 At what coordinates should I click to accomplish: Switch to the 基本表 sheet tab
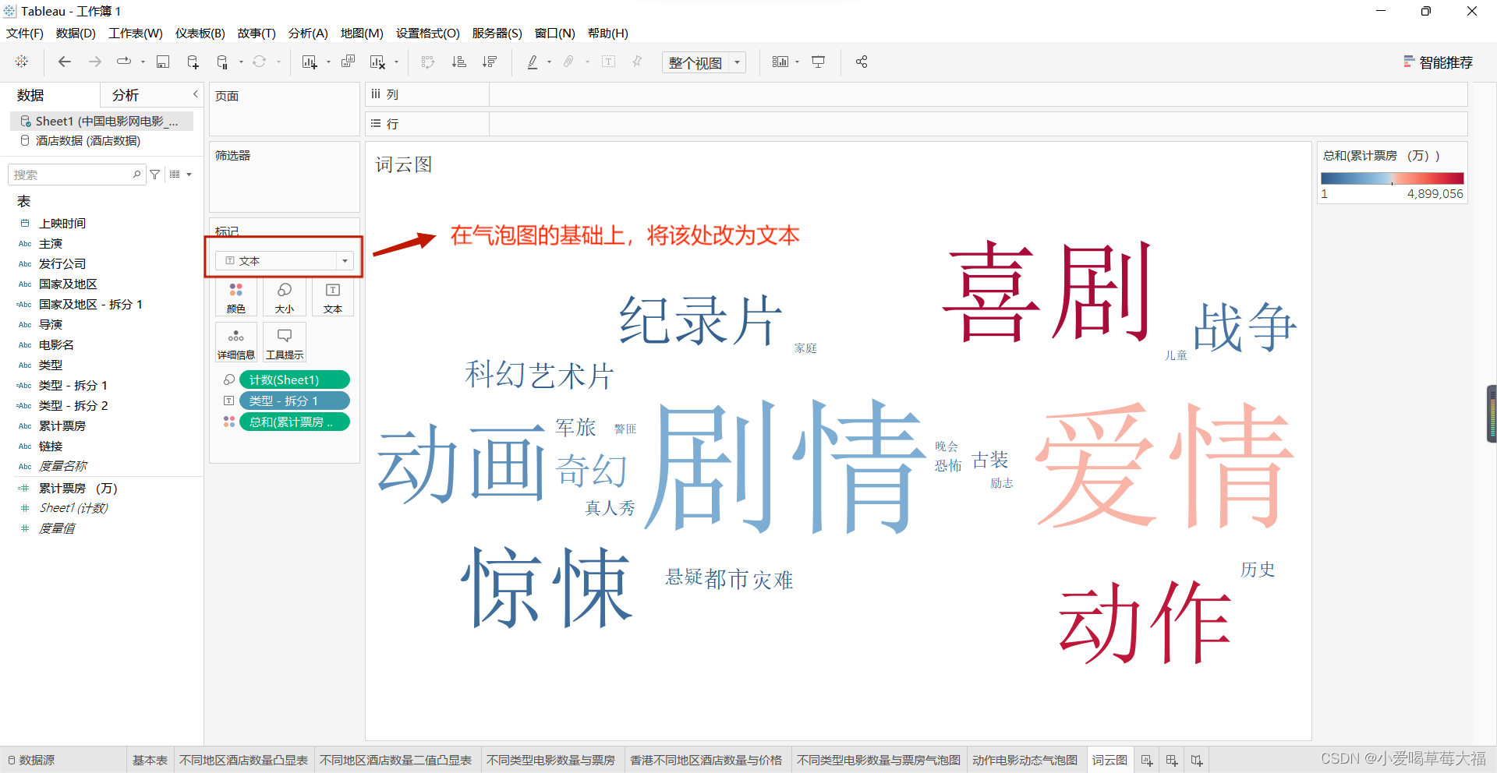150,760
